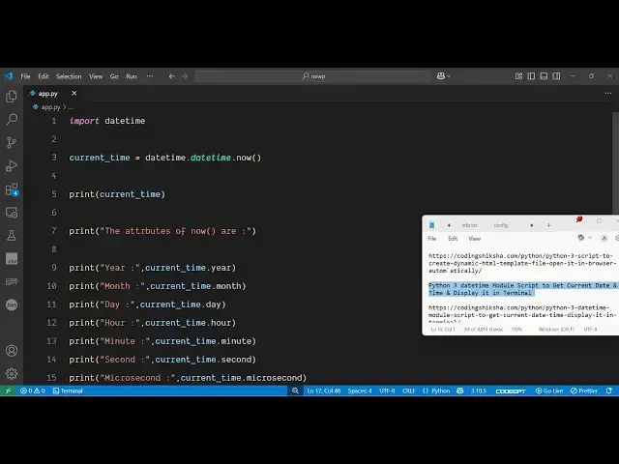Open the View menu in VS Code
This screenshot has width=619, height=464.
(x=96, y=76)
